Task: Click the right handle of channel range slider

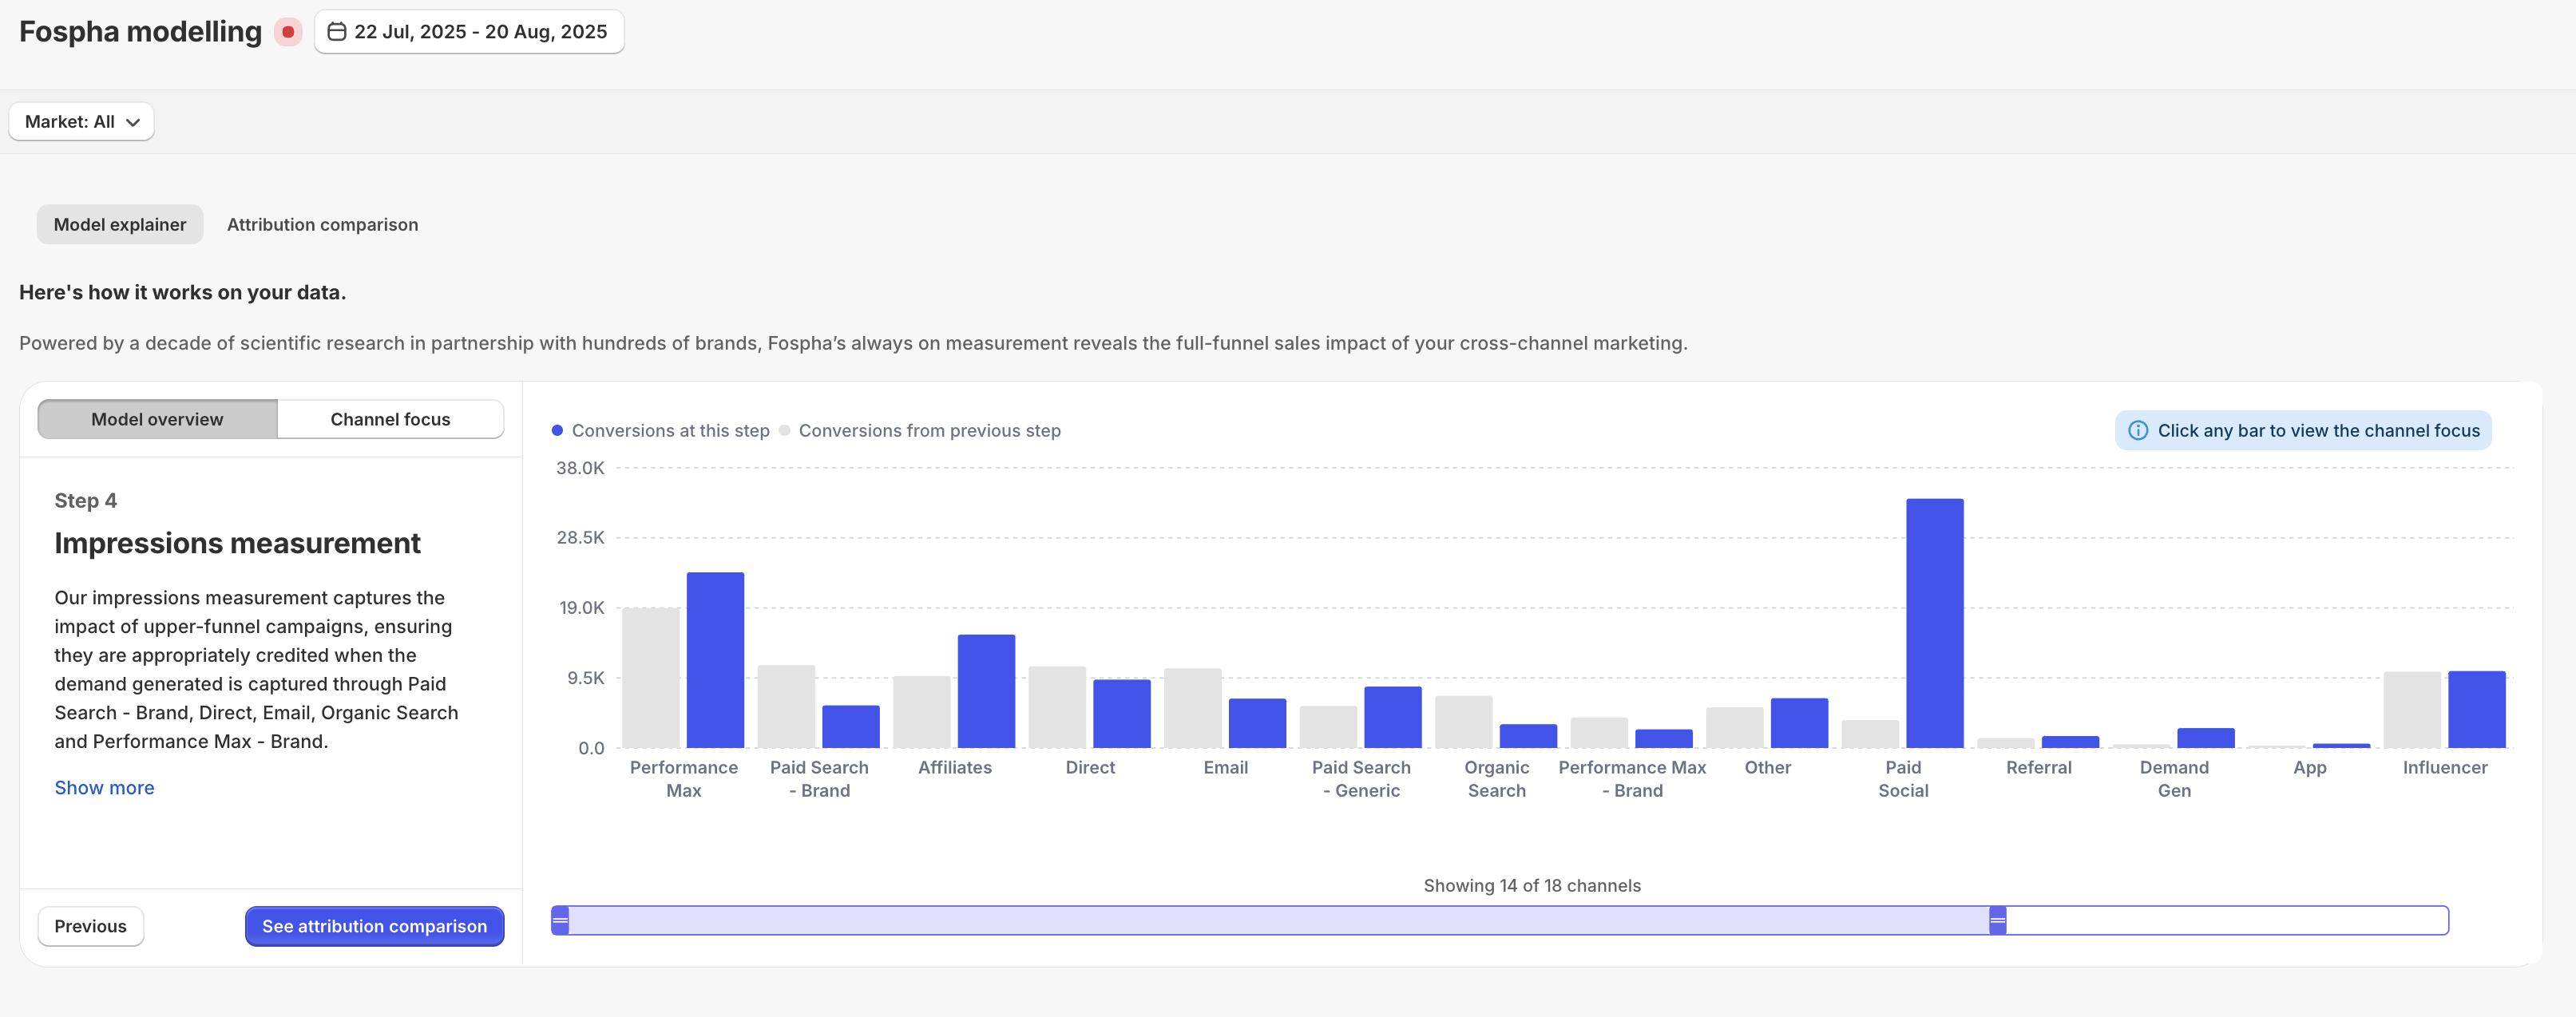Action: coord(1997,920)
